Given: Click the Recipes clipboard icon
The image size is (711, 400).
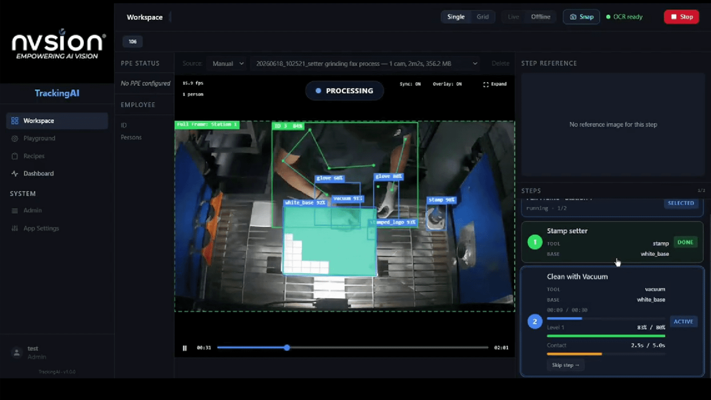Looking at the screenshot, I should [15, 156].
